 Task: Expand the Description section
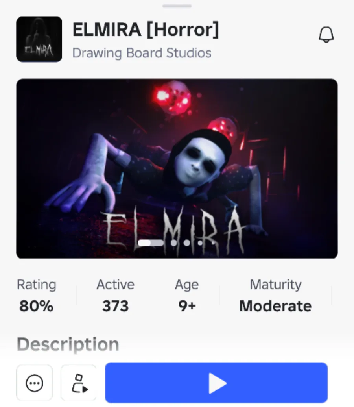[x=68, y=344]
